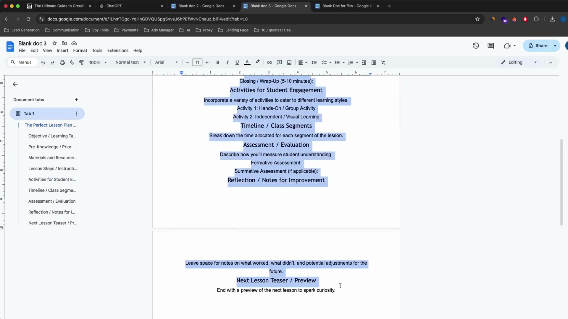Increase font size with plus
Screen dimensions: 568x319
pyautogui.click(x=207, y=62)
